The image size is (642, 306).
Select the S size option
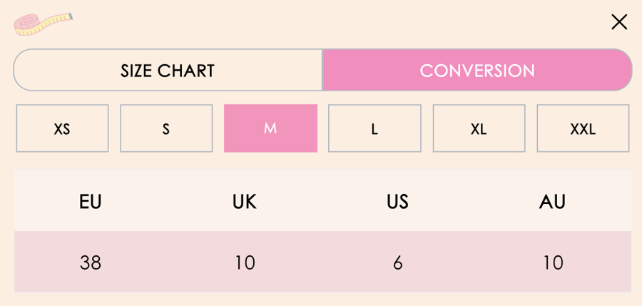166,129
